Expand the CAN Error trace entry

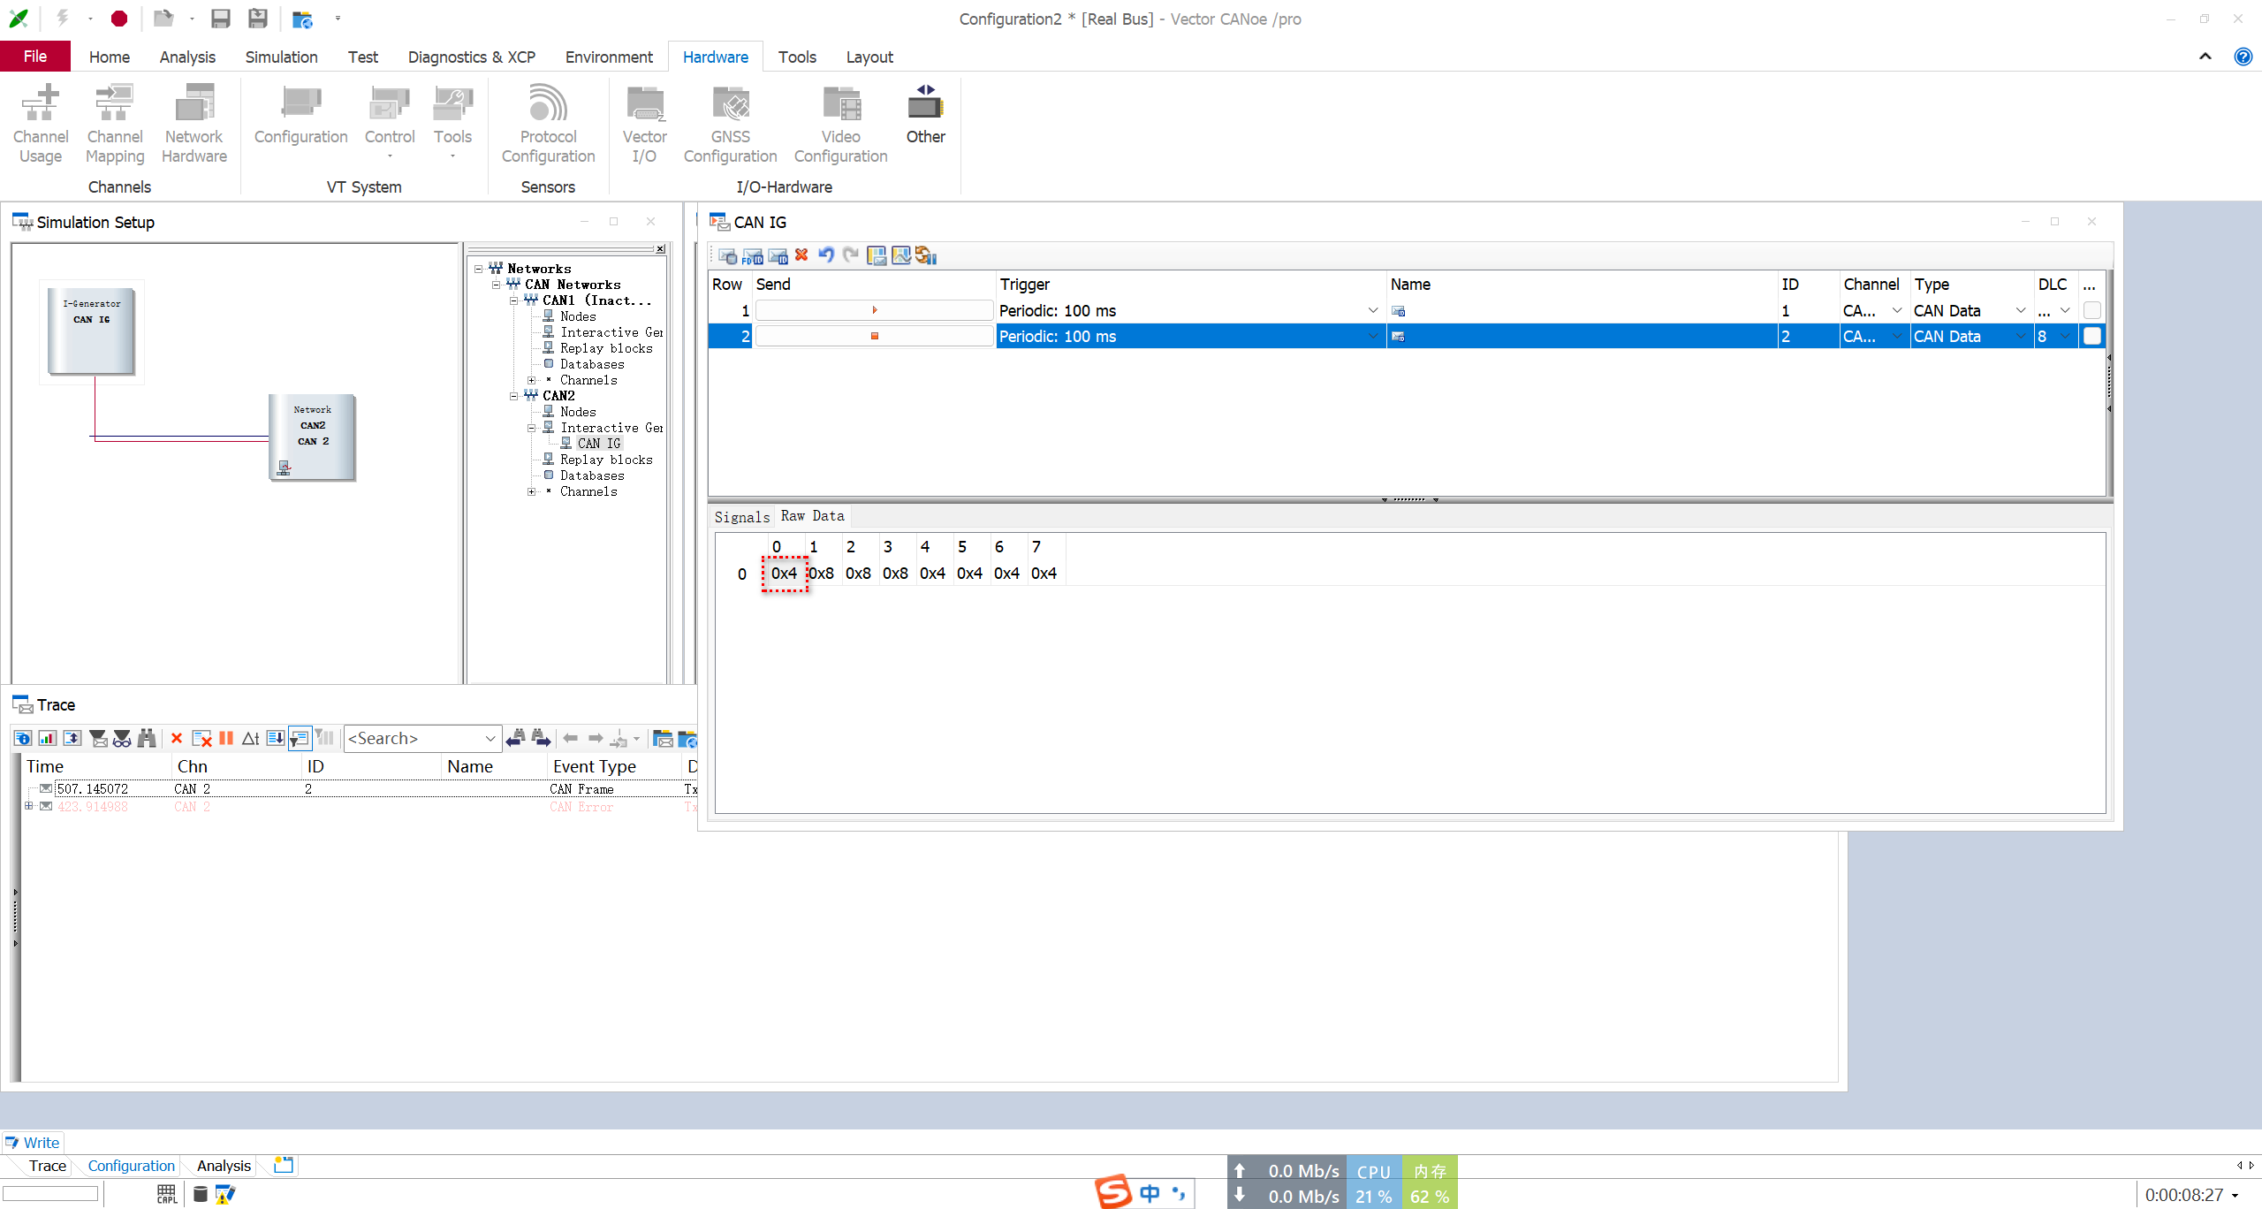click(29, 806)
